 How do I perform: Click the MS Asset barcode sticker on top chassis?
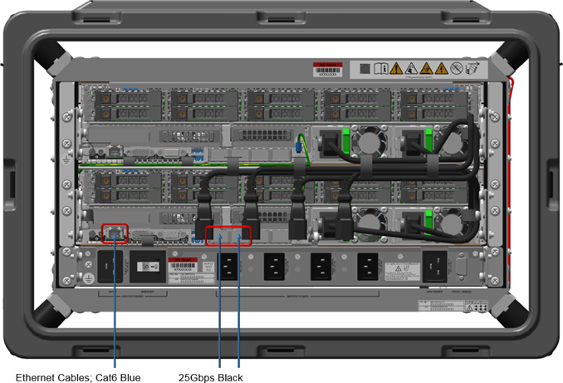pyautogui.click(x=327, y=70)
